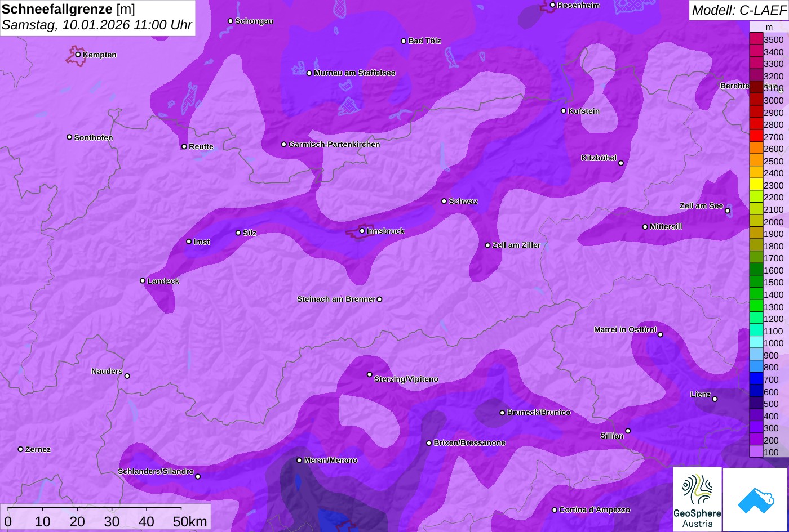Image resolution: width=789 pixels, height=532 pixels.
Task: Click the 'Sillian' label
Action: 612,436
